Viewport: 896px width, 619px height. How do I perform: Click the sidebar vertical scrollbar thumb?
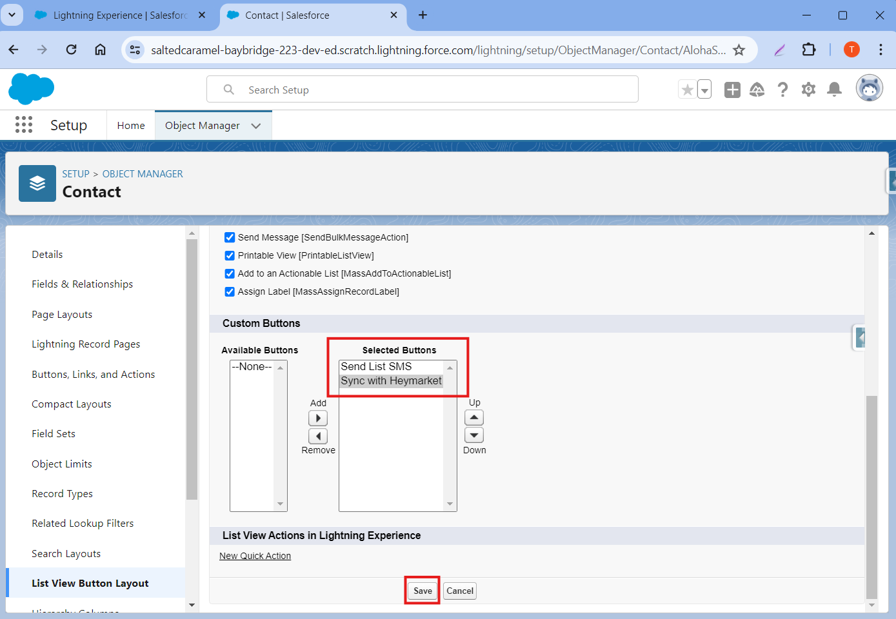(192, 369)
